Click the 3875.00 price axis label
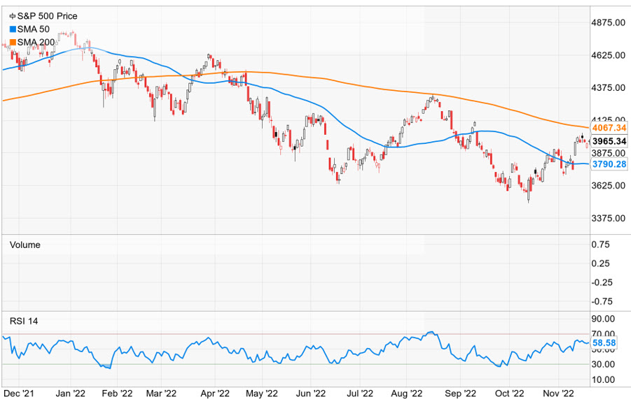Screen dimensions: 631x399 (x=608, y=153)
